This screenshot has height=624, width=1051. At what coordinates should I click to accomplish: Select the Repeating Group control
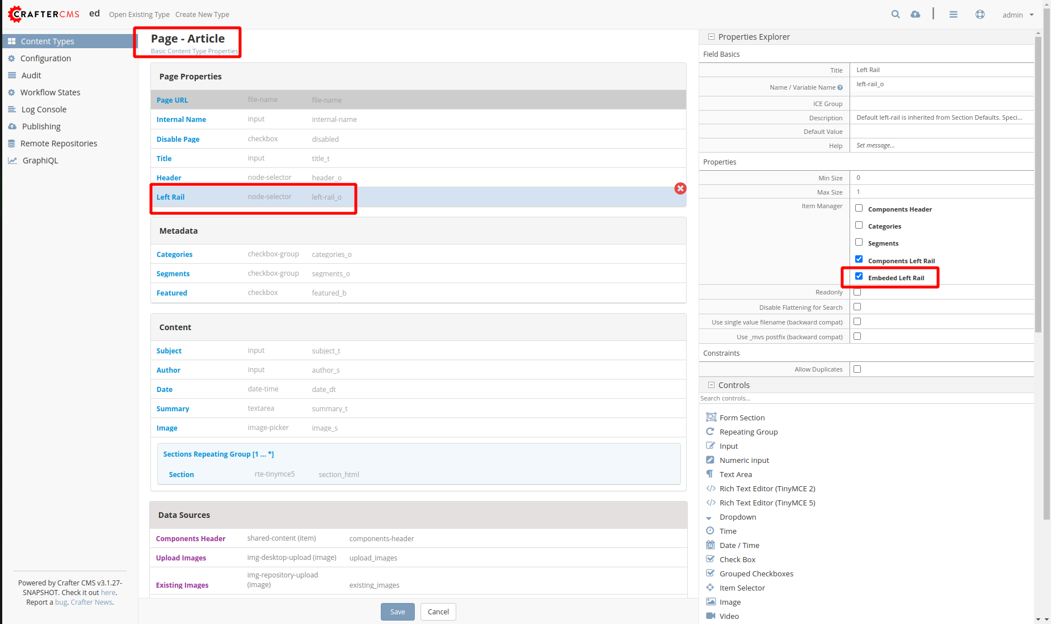[748, 432]
